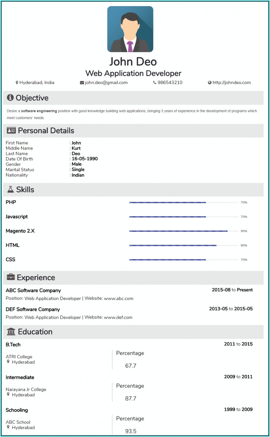This screenshot has width=270, height=437.
Task: Click the briefcase icon next to Experience
Action: (11, 277)
